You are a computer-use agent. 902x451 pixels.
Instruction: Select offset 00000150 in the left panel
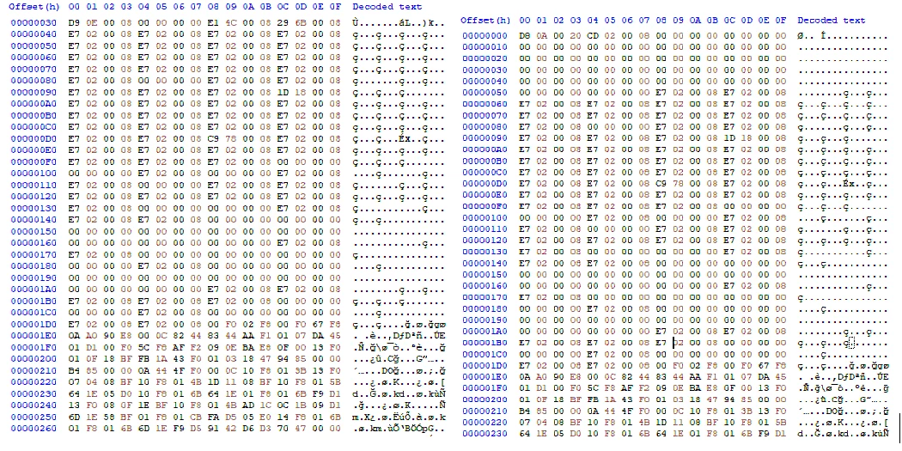pyautogui.click(x=34, y=231)
